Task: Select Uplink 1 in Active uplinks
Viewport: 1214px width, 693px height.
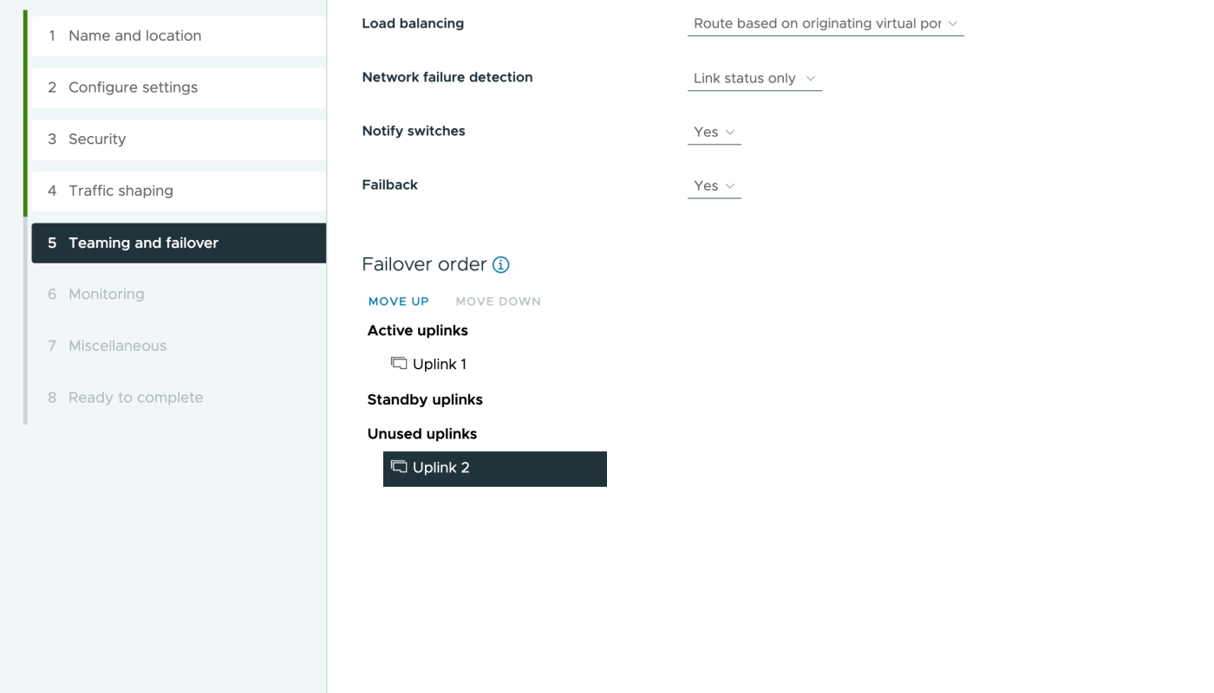Action: pyautogui.click(x=440, y=365)
